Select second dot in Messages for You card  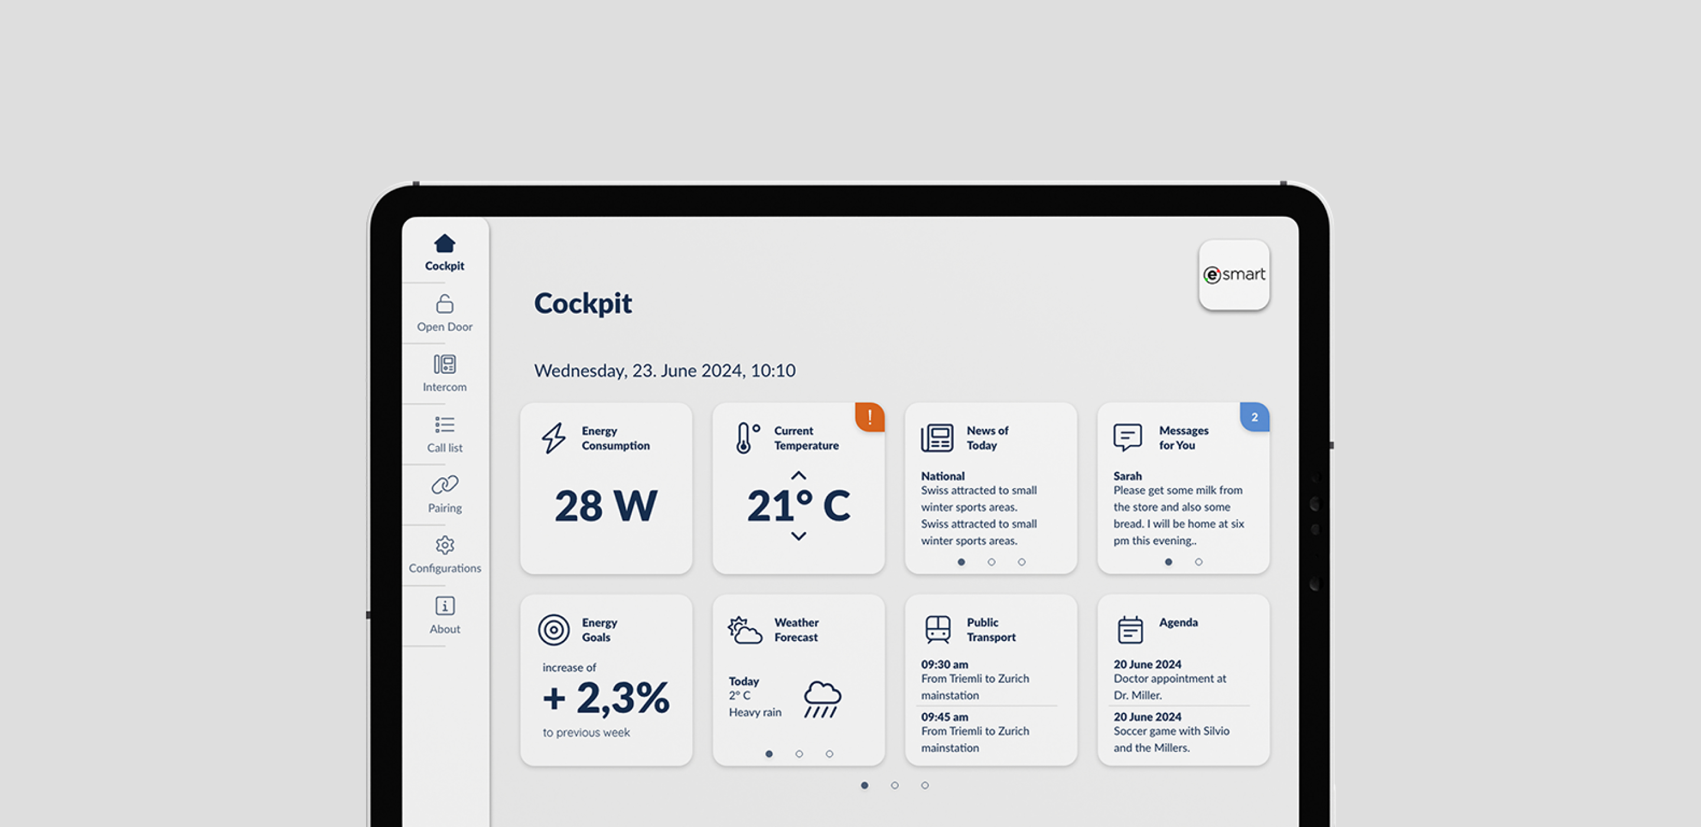1198,562
